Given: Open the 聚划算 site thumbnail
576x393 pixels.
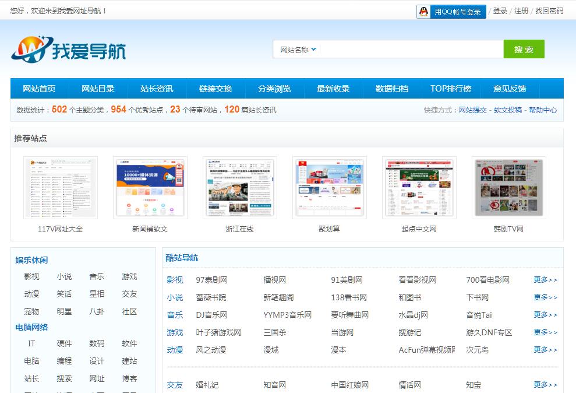Looking at the screenshot, I should (330, 188).
